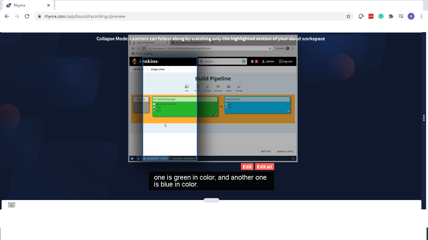
Task: Open the Jenkins notification bell
Action: [253, 62]
